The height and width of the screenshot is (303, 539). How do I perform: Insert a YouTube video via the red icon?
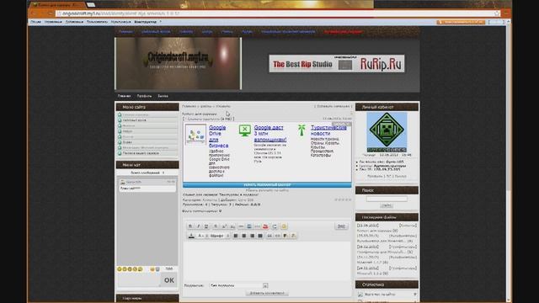(266, 226)
